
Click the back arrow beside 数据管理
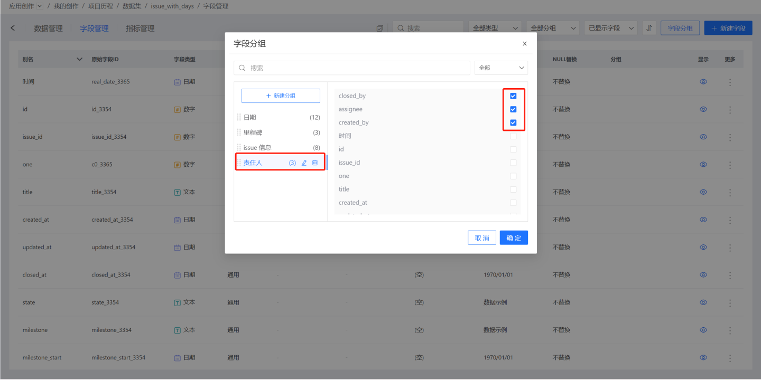click(13, 28)
